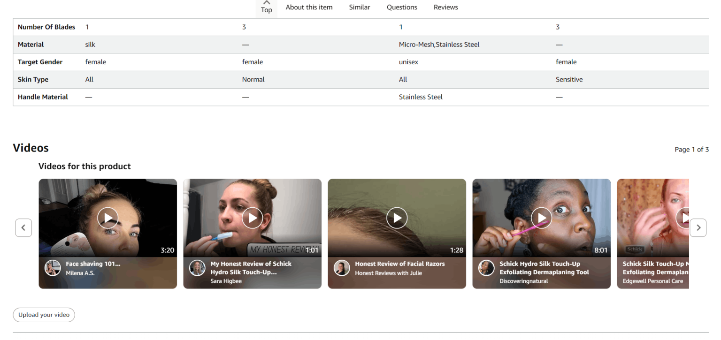Click the play button on Sara Higbee's video
The height and width of the screenshot is (340, 721).
[253, 218]
